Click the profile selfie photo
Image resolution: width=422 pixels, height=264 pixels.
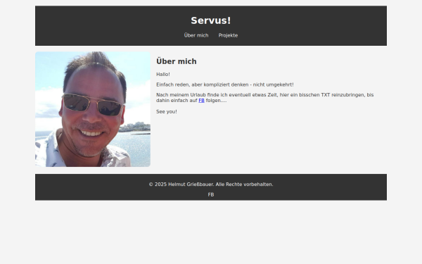click(x=93, y=109)
